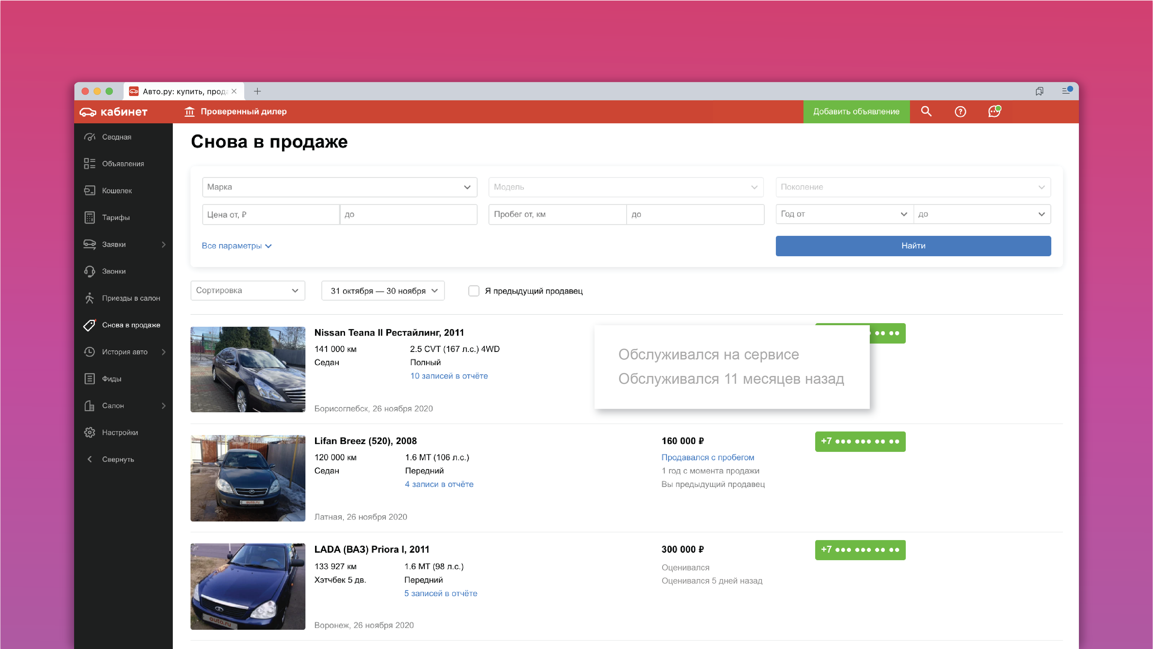This screenshot has height=649, width=1153.
Task: Click the search magnifier icon in header
Action: click(926, 111)
